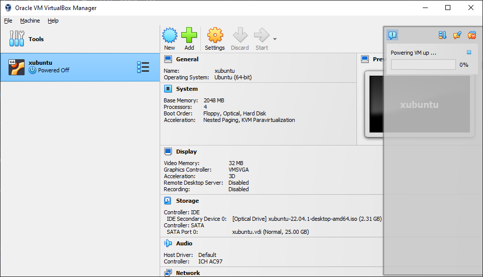Click the System chip icon

168,89
